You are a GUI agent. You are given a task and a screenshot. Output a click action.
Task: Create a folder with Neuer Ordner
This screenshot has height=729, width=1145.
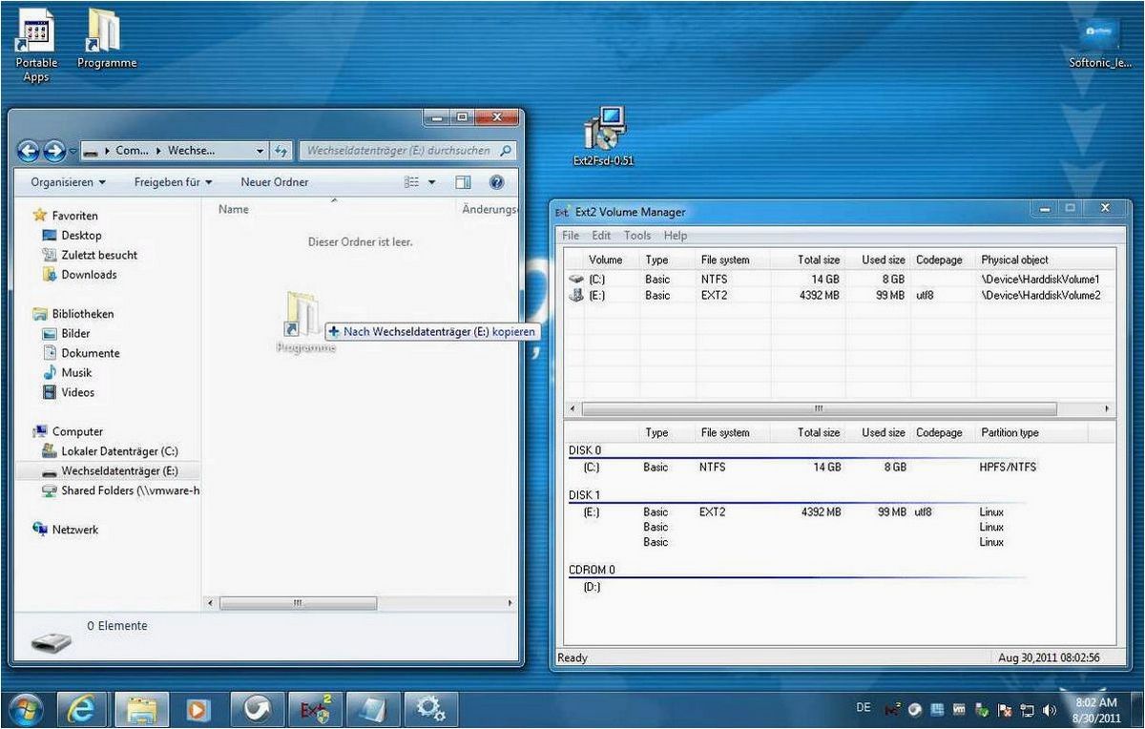click(x=274, y=181)
